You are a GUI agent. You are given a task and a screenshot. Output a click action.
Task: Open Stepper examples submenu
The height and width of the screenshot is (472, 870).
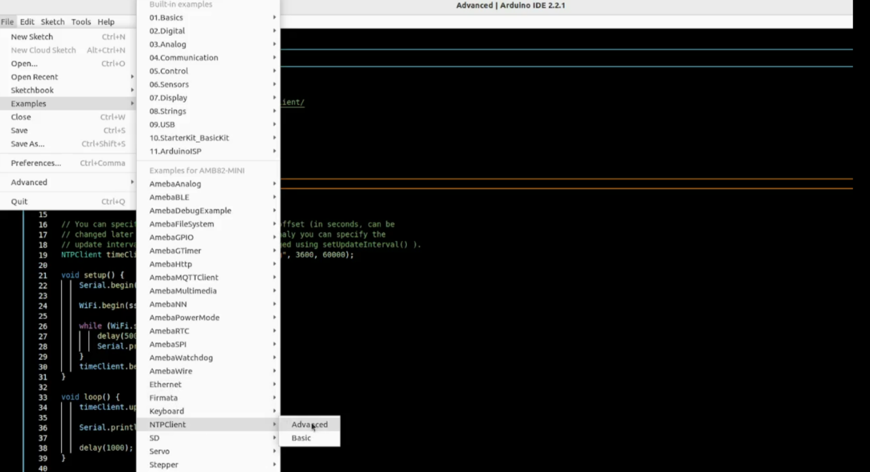[x=208, y=465]
